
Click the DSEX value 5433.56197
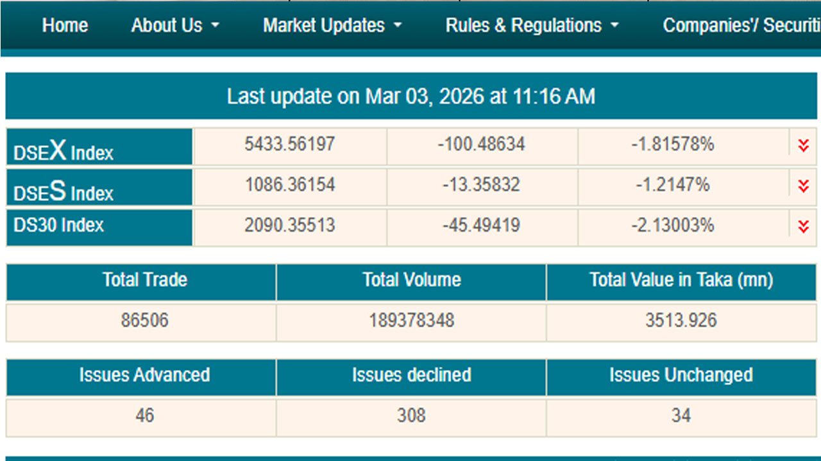click(290, 144)
